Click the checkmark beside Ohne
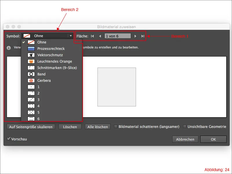This screenshot has height=174, width=232. [24, 42]
